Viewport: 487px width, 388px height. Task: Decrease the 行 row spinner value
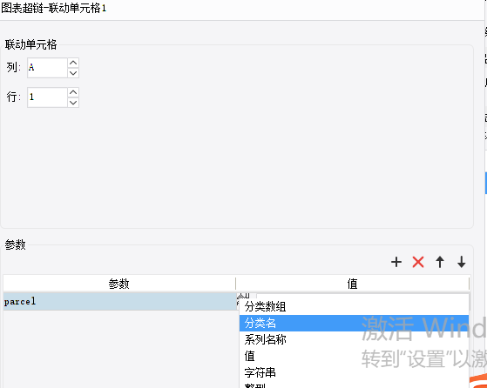pyautogui.click(x=73, y=103)
